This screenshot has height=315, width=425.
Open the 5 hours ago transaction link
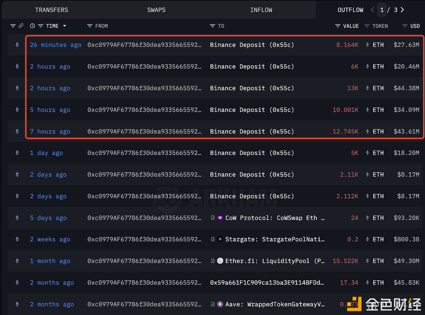tap(50, 110)
